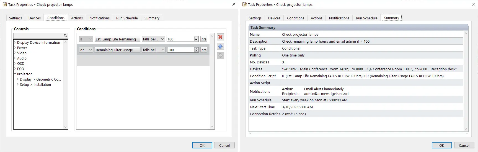The height and width of the screenshot is (152, 478).
Task: Open Est. Lamp Life 'falls below' dropdown
Action: click(162, 39)
